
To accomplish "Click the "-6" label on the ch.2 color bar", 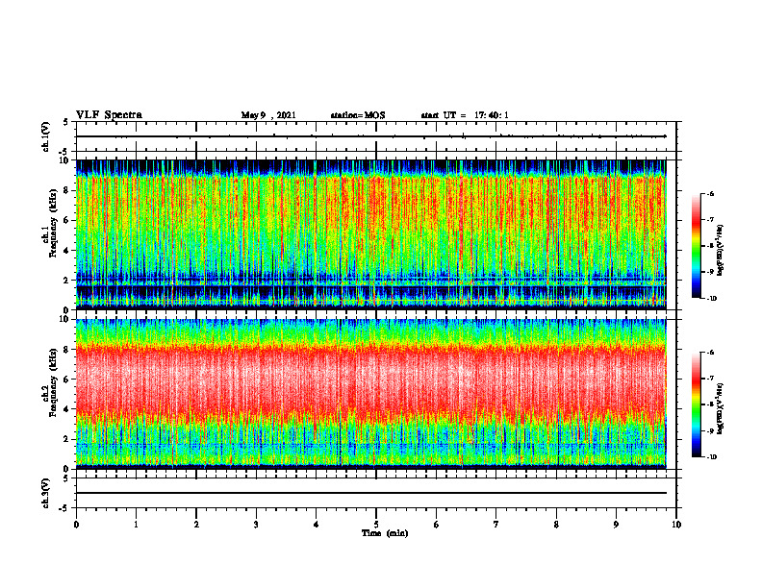I will (x=710, y=353).
